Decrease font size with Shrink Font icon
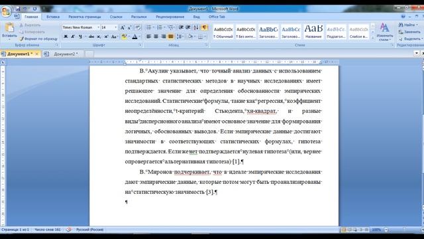 (129, 27)
